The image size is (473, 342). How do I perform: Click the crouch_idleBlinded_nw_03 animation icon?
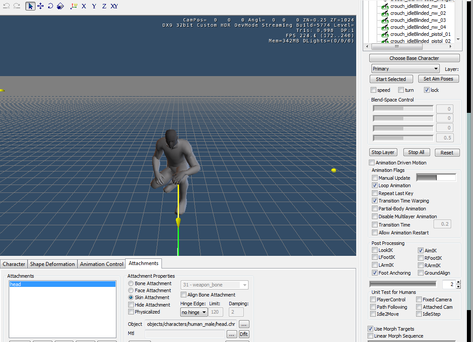pos(385,20)
